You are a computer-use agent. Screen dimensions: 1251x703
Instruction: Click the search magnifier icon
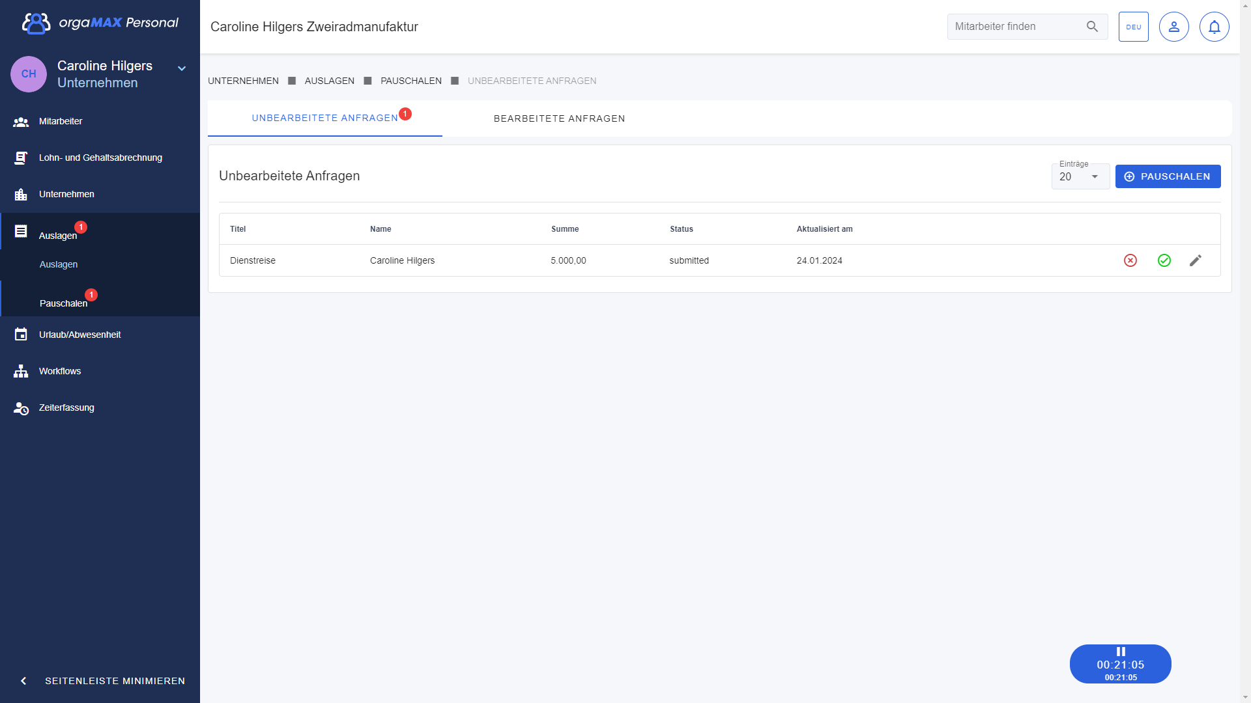[x=1092, y=27]
